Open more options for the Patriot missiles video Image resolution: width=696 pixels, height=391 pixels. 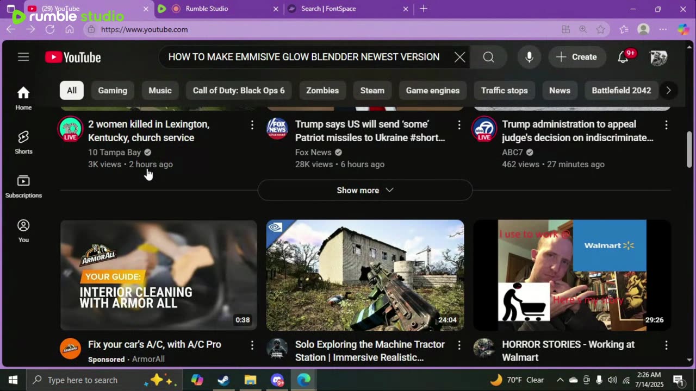459,125
